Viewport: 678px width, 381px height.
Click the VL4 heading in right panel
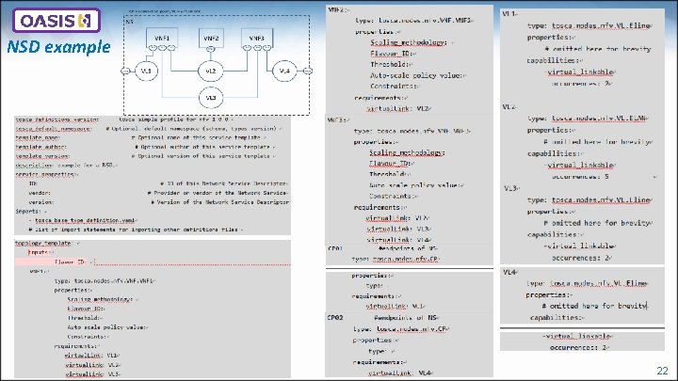pyautogui.click(x=509, y=272)
